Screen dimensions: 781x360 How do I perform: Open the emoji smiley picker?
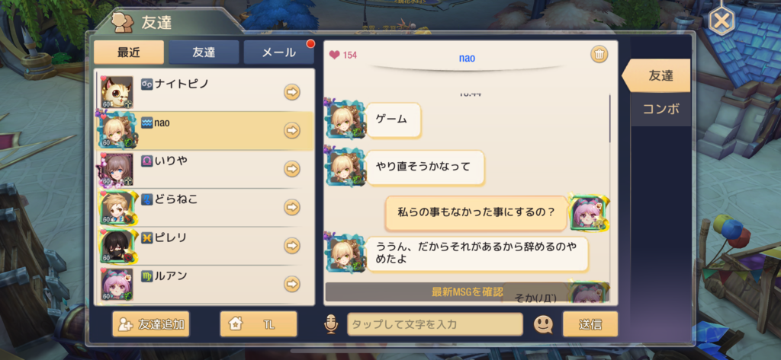click(x=543, y=325)
